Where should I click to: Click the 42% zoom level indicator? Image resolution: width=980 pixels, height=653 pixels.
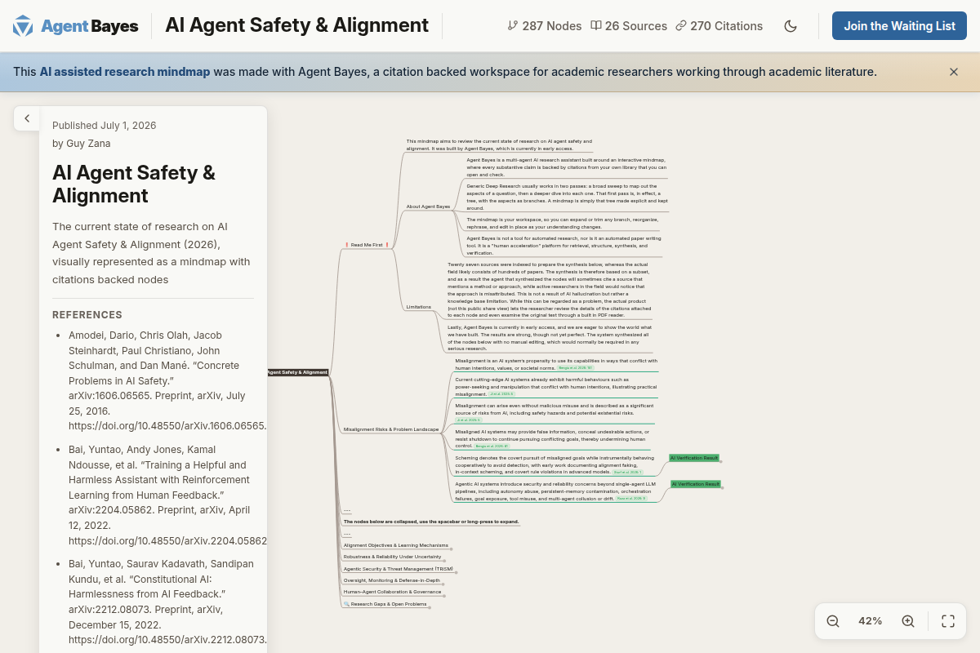coord(871,621)
